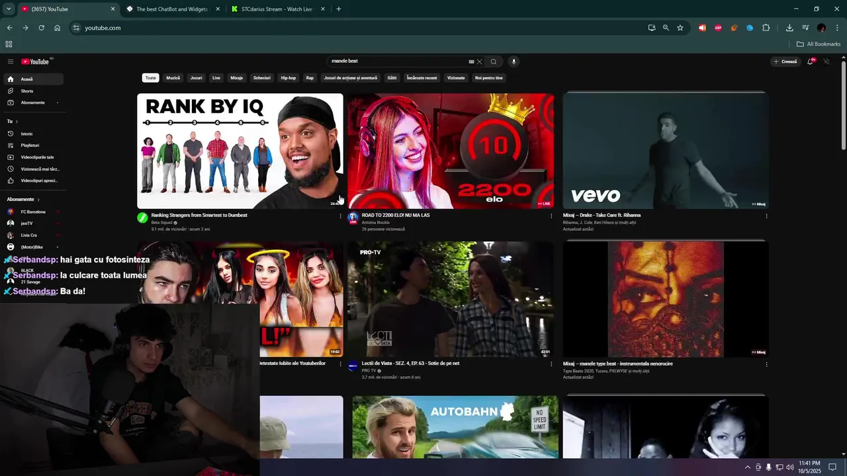847x476 pixels.
Task: Play the AUTOBAHN video thumbnail
Action: pos(455,427)
